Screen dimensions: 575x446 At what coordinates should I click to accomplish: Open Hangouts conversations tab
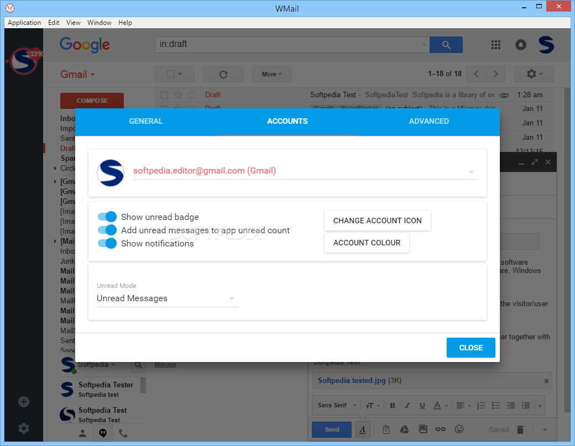[x=103, y=433]
